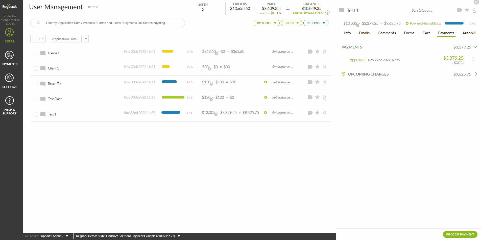Viewport: 481px width, 240px height.
Task: Open comment bubble for Test 1 row
Action: click(43, 114)
